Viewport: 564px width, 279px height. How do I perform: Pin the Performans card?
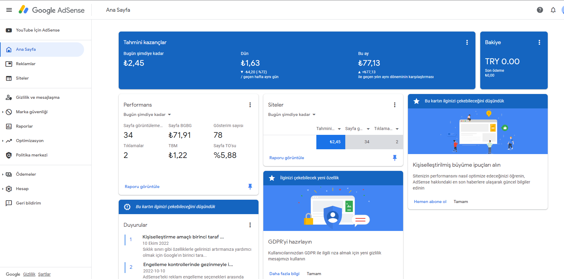coord(250,187)
